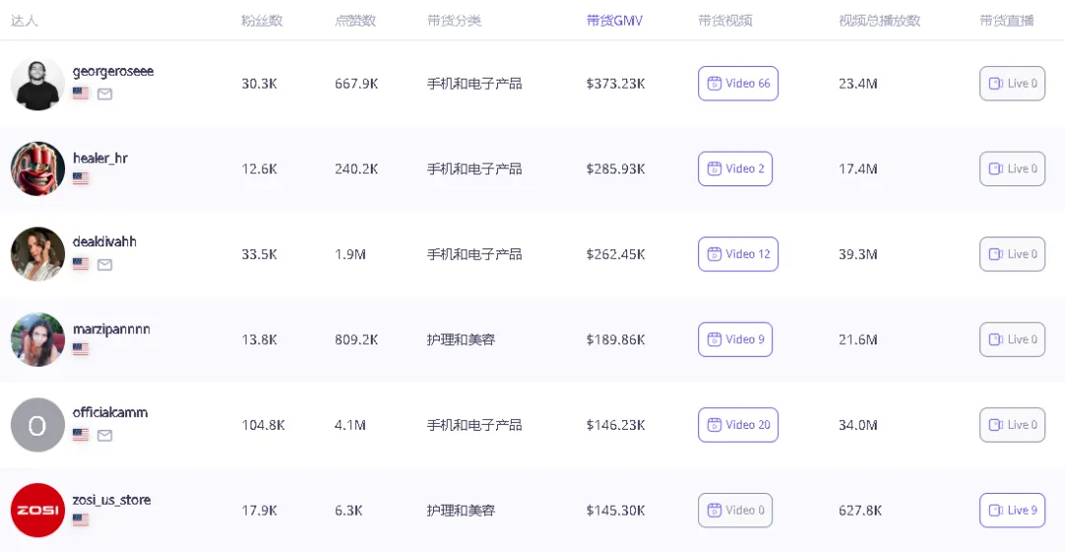
Task: Click the envelope icon under dealdivahh
Action: [105, 264]
